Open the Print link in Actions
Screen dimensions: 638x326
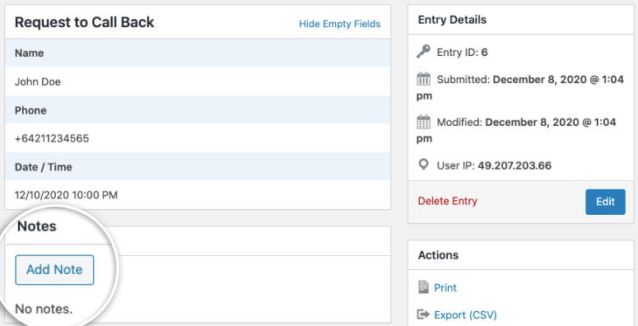coord(445,288)
